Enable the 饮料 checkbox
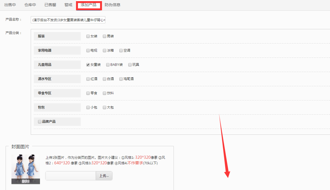This screenshot has width=330, height=190. pos(105,93)
